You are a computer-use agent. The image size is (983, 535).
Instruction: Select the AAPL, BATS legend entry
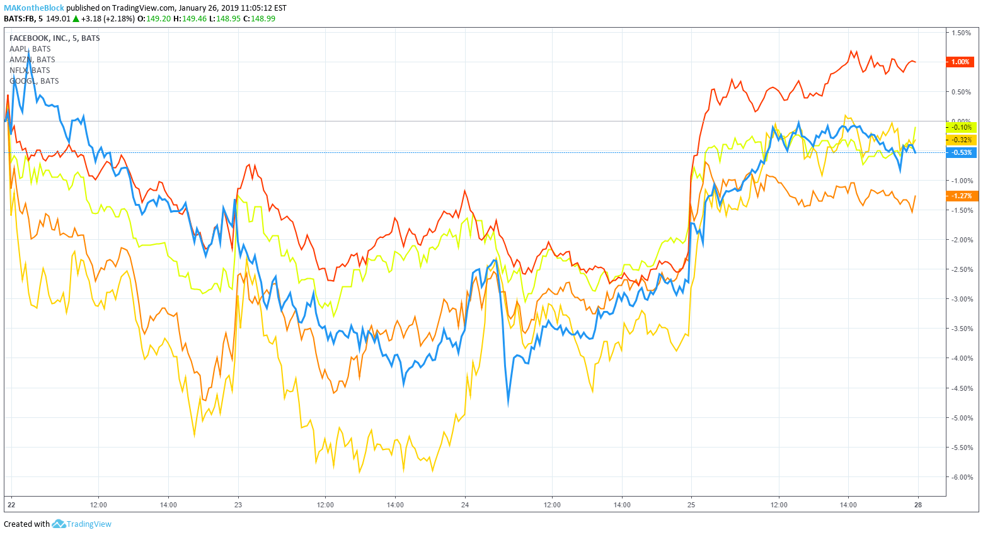coord(30,48)
